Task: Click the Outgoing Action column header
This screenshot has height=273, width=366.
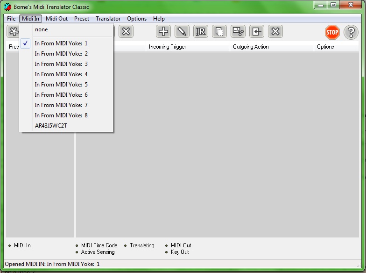Action: click(x=272, y=47)
